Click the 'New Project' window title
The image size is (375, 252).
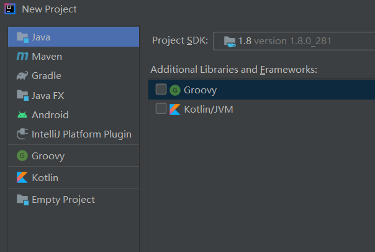click(49, 9)
